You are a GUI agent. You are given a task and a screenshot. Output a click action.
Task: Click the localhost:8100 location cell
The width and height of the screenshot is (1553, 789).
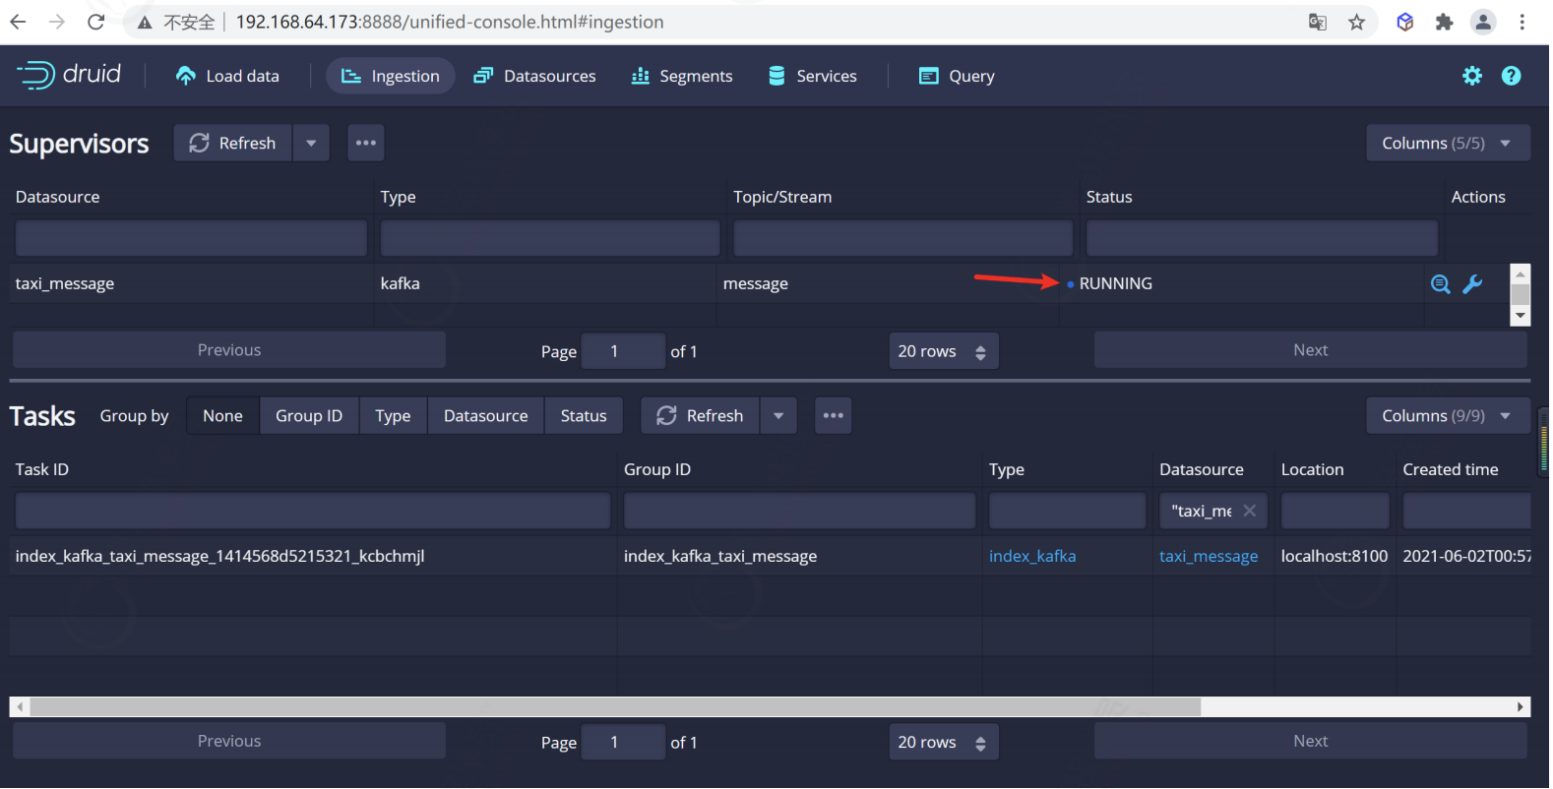pyautogui.click(x=1335, y=556)
